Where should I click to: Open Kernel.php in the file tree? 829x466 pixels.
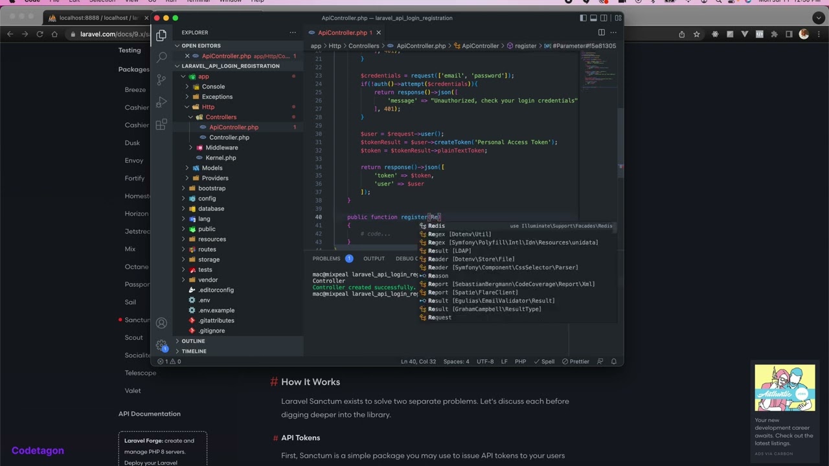coord(221,158)
